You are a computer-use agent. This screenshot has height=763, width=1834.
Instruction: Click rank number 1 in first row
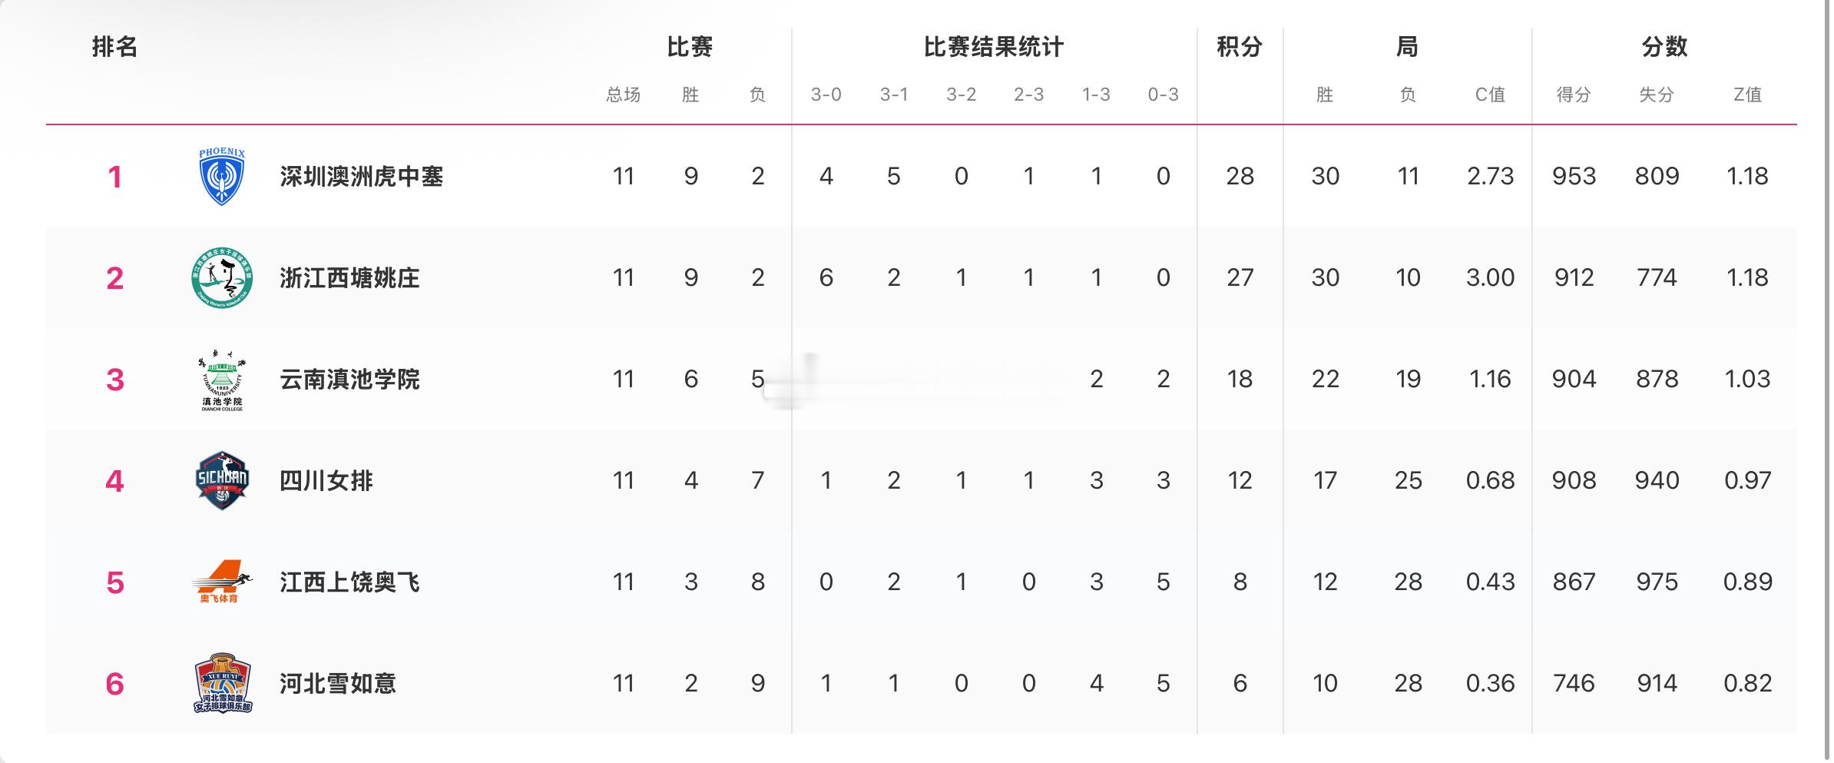[114, 177]
